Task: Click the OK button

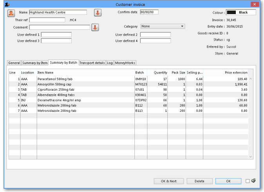Action: (x=228, y=181)
